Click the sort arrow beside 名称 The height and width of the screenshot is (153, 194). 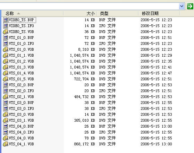coord(18,14)
